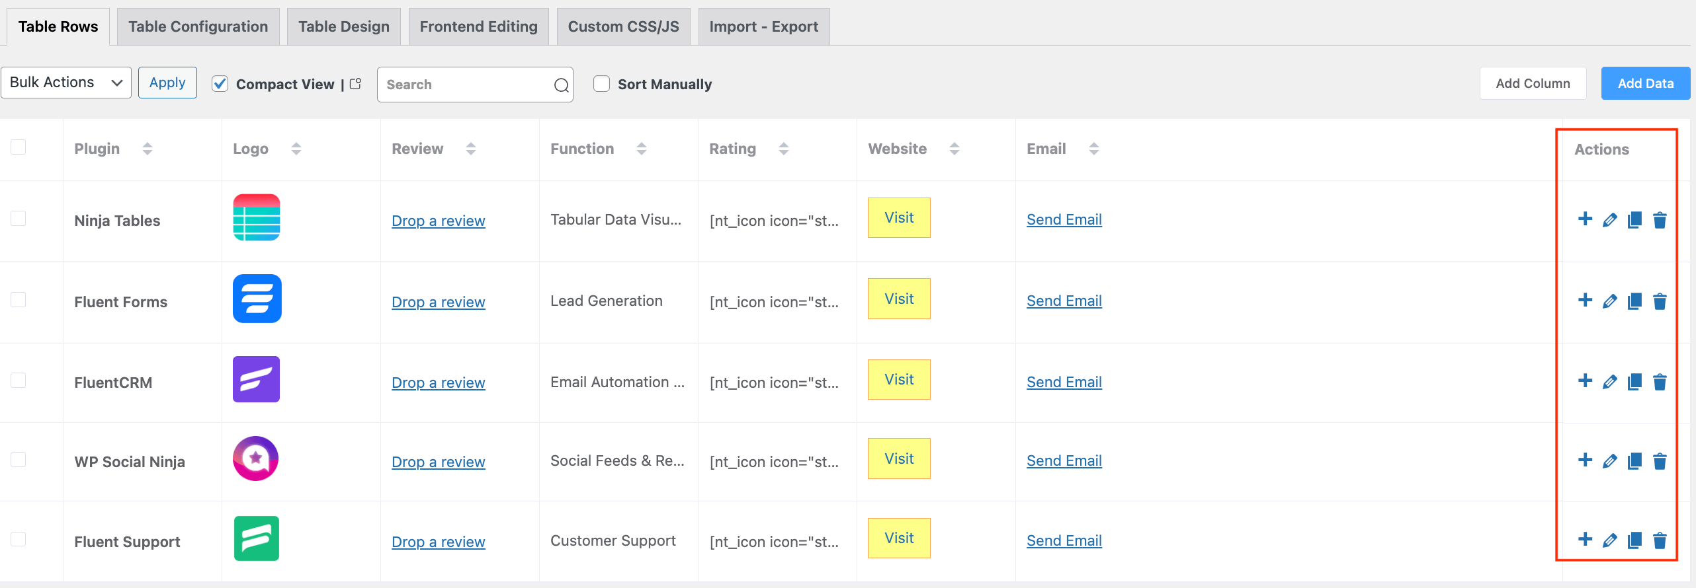The width and height of the screenshot is (1696, 588).
Task: Select the WP Social Ninja row checkbox
Action: click(19, 459)
